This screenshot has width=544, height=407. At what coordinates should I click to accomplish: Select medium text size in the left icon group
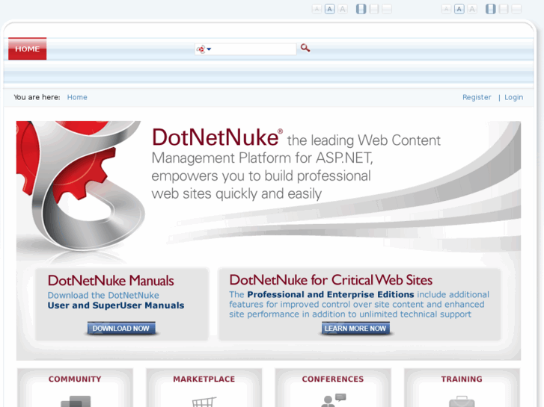pyautogui.click(x=329, y=9)
